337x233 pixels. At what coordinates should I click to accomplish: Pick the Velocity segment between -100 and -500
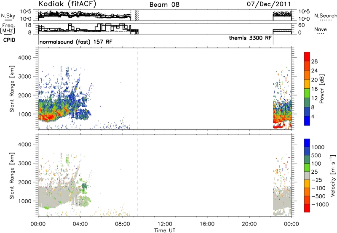[307, 192]
